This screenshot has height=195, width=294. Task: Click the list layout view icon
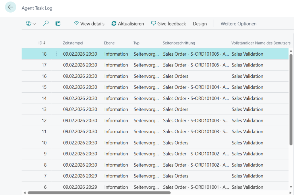pyautogui.click(x=58, y=24)
